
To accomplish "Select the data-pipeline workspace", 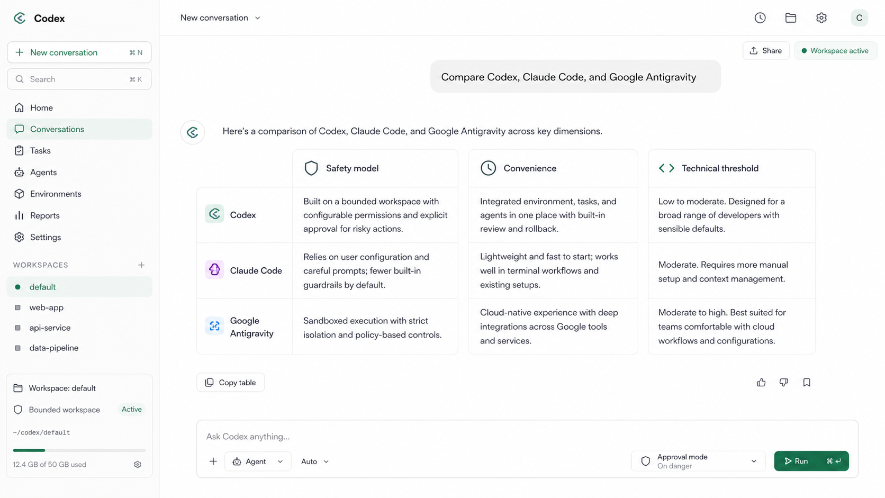I will point(79,348).
